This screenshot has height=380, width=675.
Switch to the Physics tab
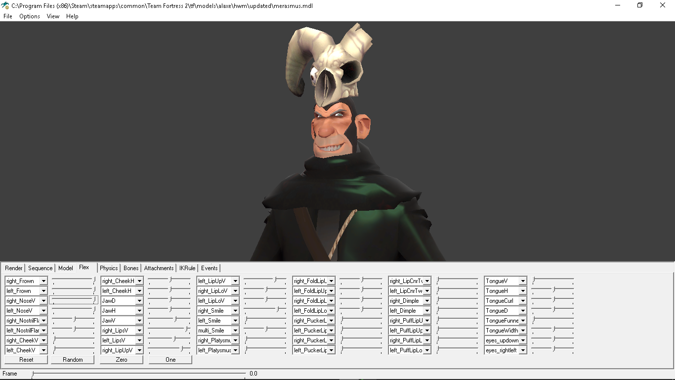(x=109, y=268)
